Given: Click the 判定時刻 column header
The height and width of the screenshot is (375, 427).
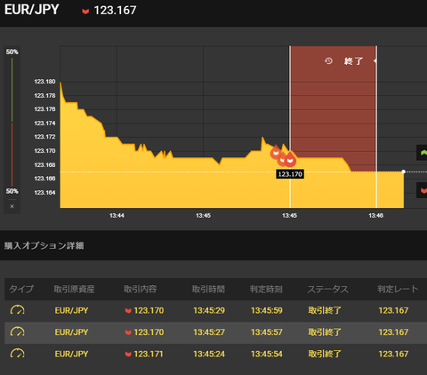Looking at the screenshot, I should tap(266, 289).
